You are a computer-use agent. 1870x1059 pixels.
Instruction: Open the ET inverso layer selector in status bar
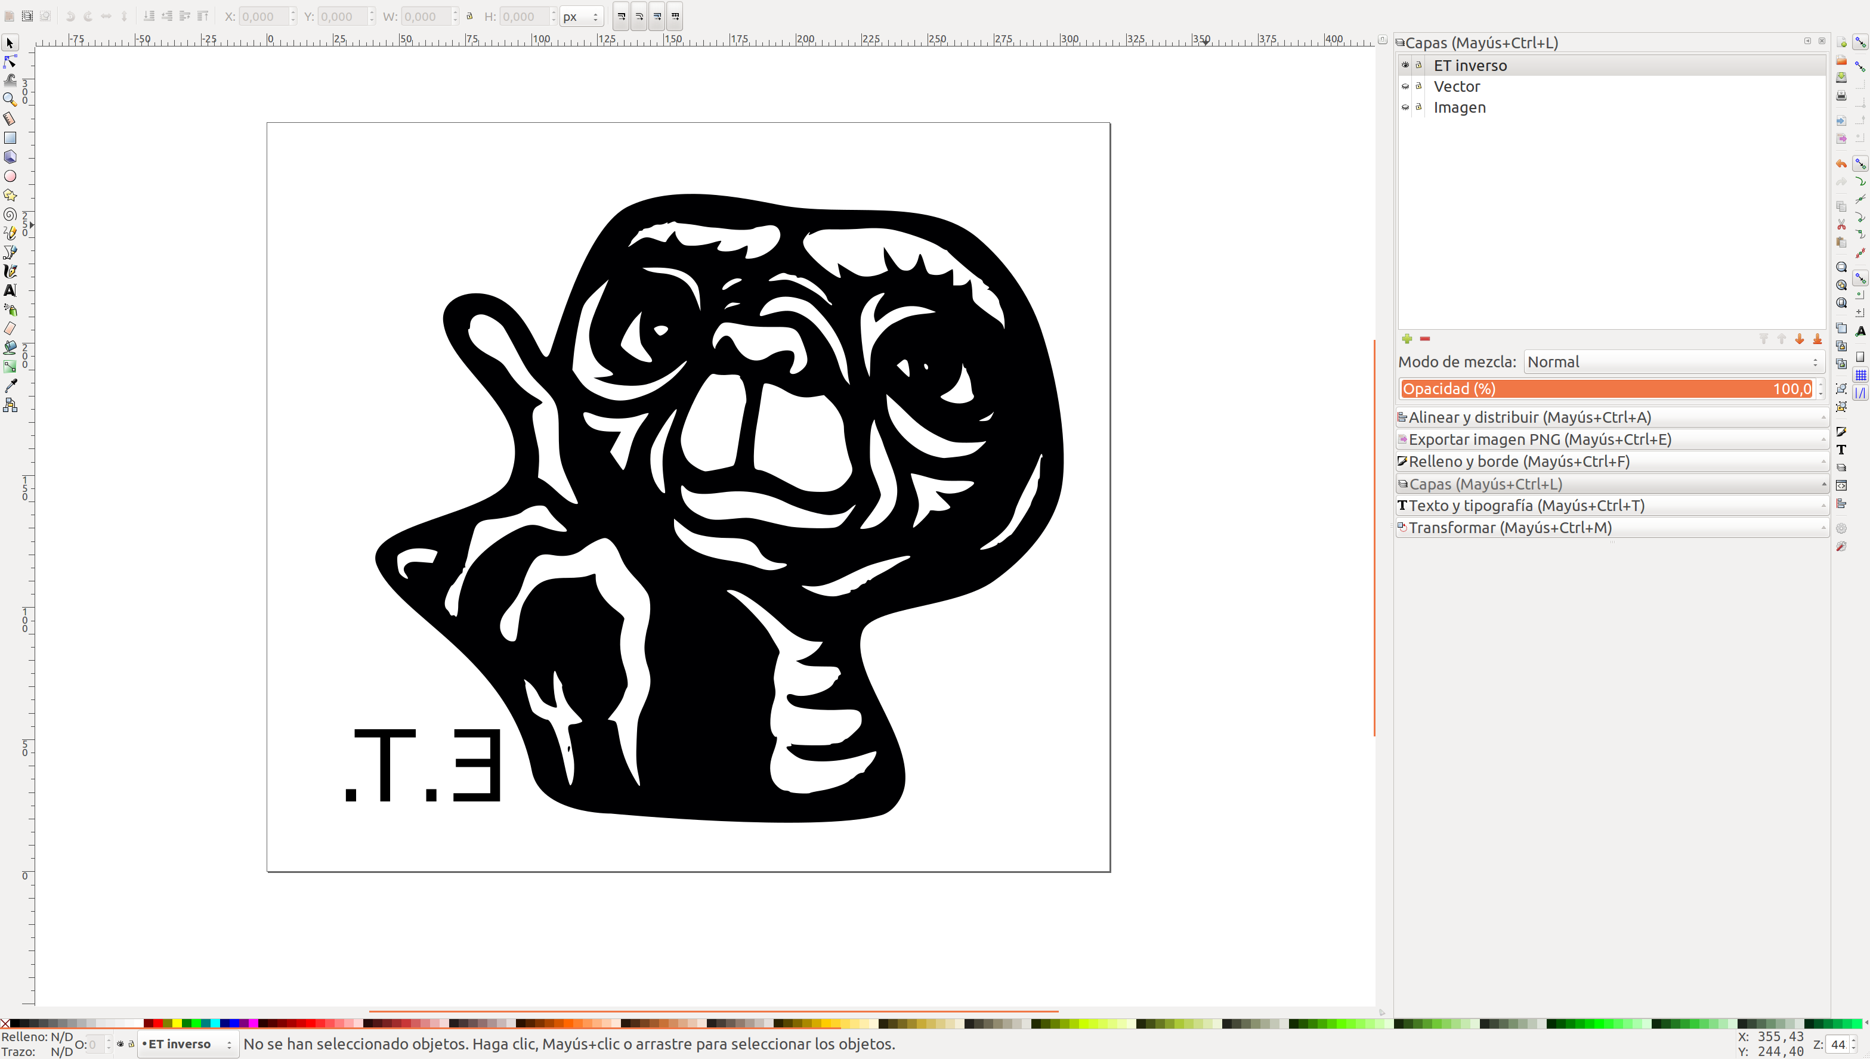[188, 1045]
